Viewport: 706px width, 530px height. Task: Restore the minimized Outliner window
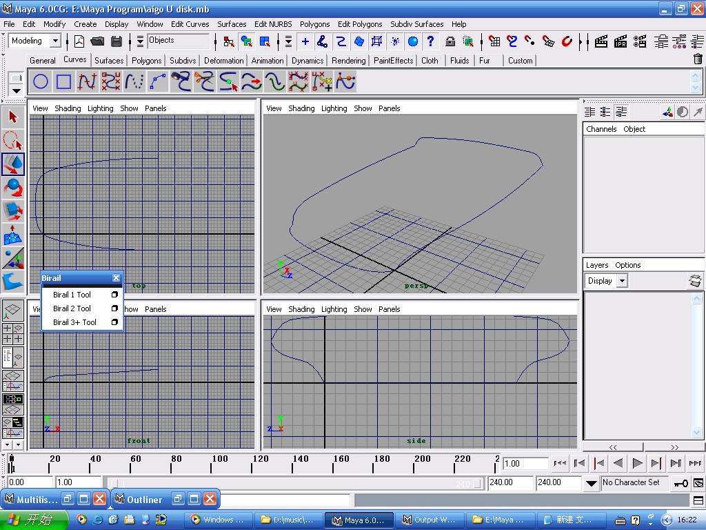pos(179,499)
